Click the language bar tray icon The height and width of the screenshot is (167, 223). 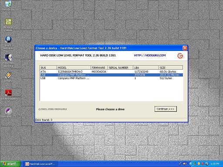[x=185, y=164]
